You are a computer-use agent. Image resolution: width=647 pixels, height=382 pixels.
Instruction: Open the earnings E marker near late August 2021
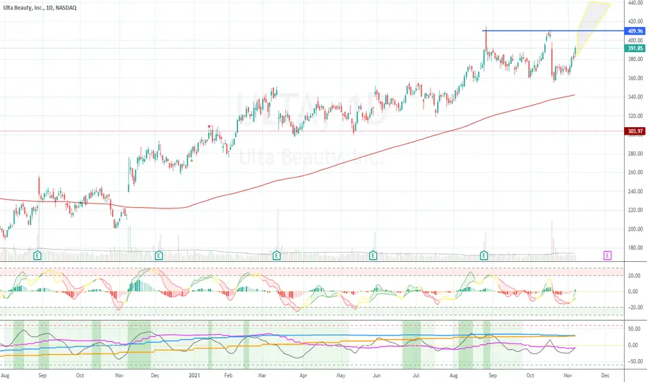point(484,256)
